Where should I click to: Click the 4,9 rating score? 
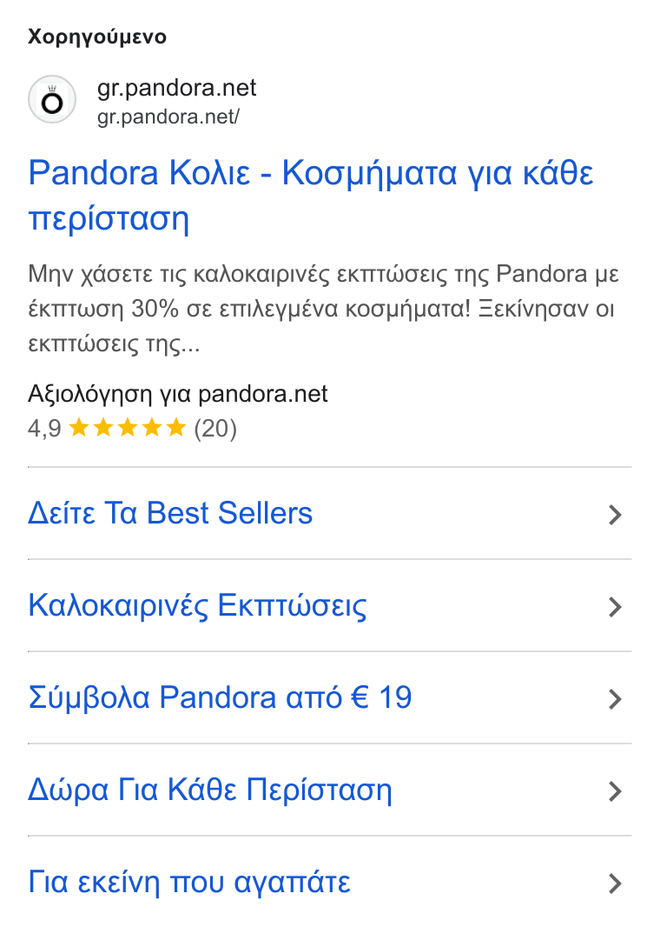(x=44, y=429)
